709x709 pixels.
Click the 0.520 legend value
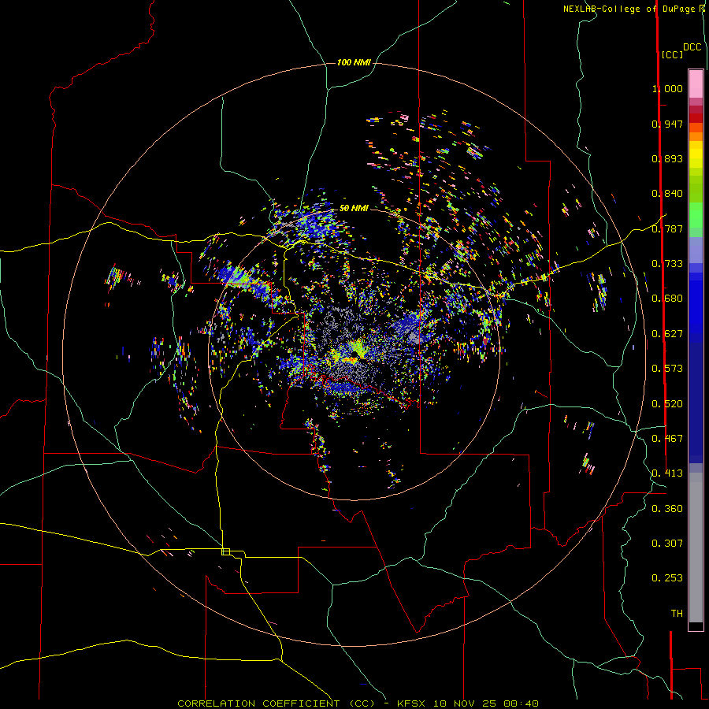[667, 404]
